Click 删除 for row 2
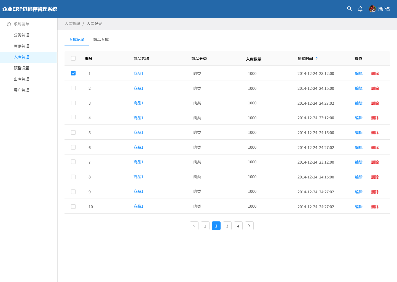 (375, 88)
